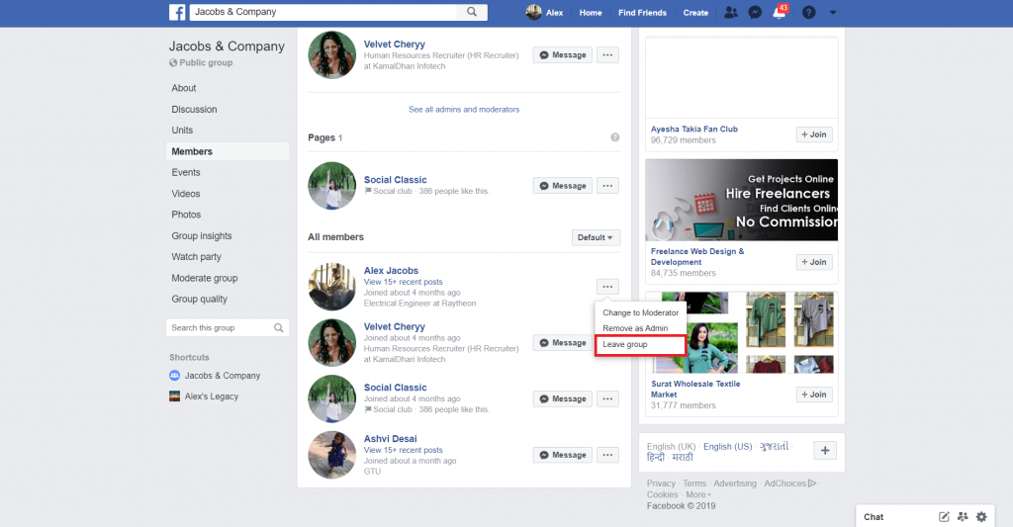This screenshot has height=527, width=1013.
Task: Open Ashvi Desai profile name link
Action: [390, 439]
